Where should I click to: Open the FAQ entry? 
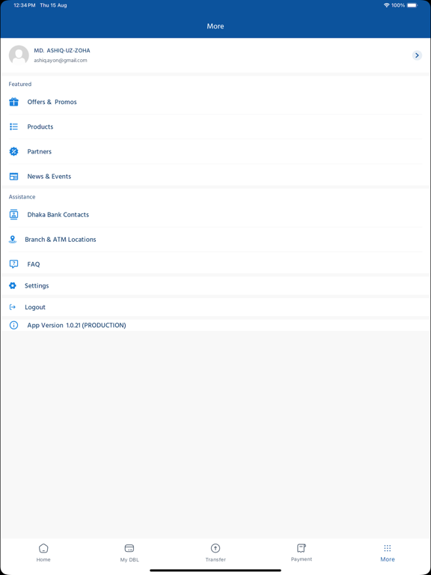215,264
